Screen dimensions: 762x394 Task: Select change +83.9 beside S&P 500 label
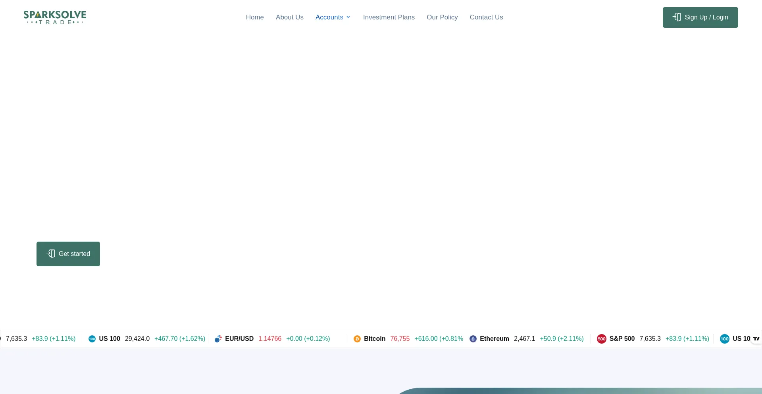pyautogui.click(x=687, y=339)
